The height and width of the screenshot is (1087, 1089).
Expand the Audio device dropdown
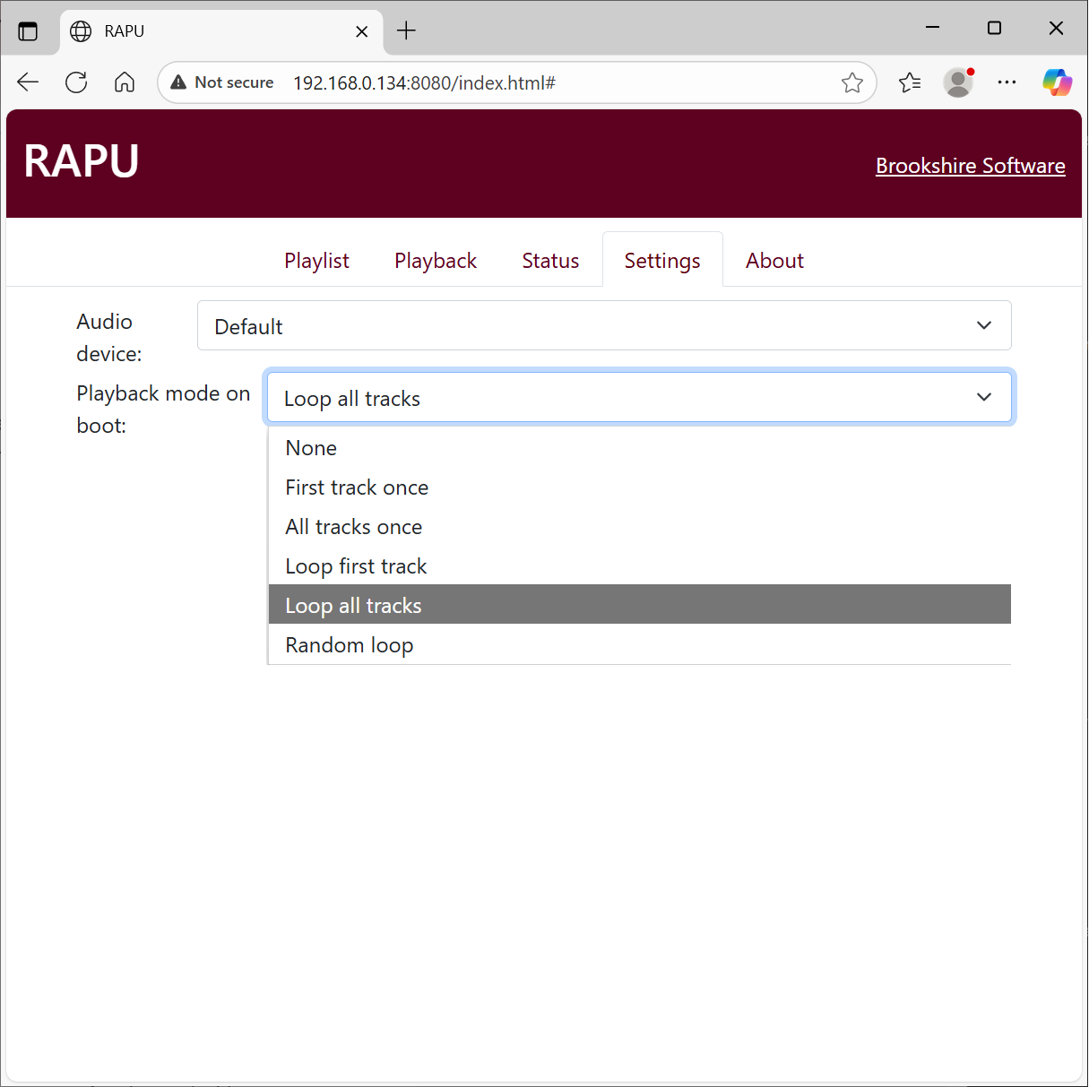tap(603, 326)
